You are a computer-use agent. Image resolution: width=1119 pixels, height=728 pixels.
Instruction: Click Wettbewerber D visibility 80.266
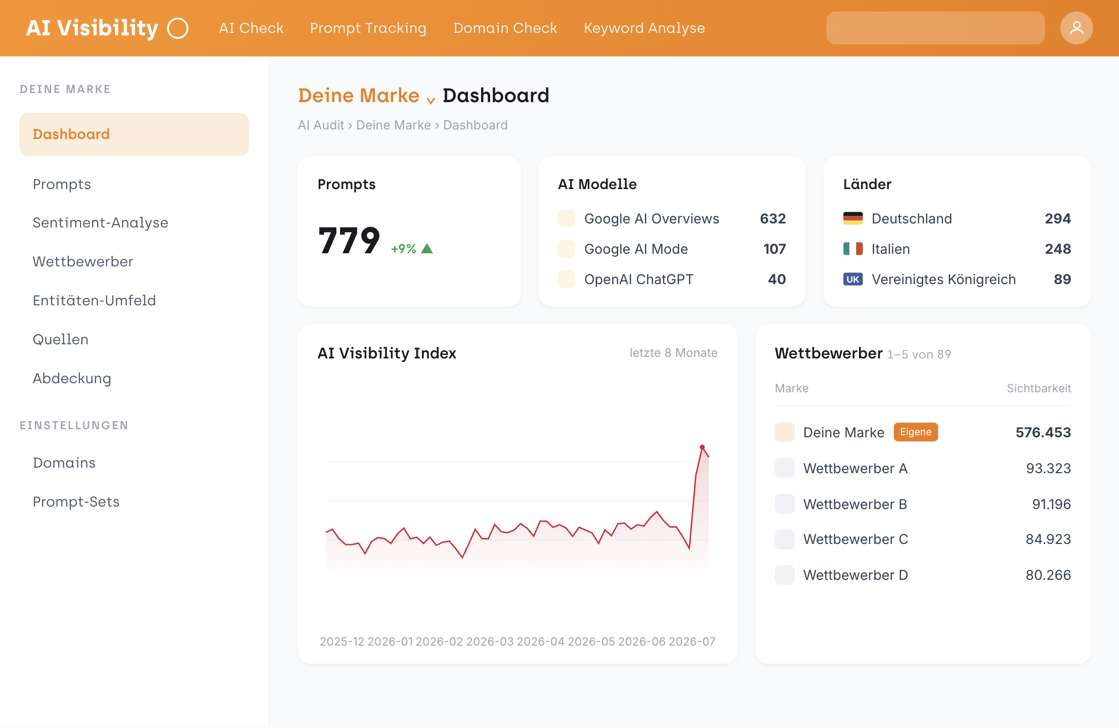point(1048,575)
